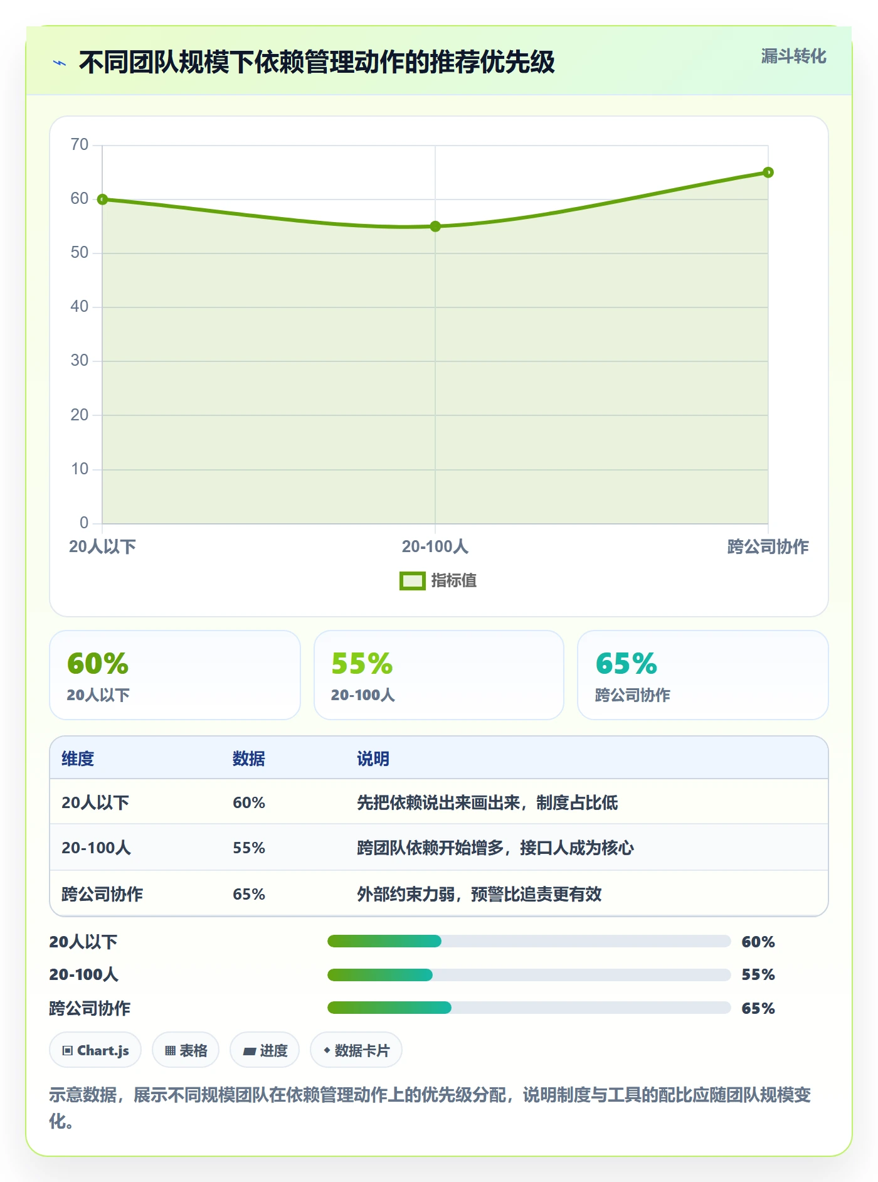Click the grid icon in 表格 chip
The height and width of the screenshot is (1182, 878).
170,1050
